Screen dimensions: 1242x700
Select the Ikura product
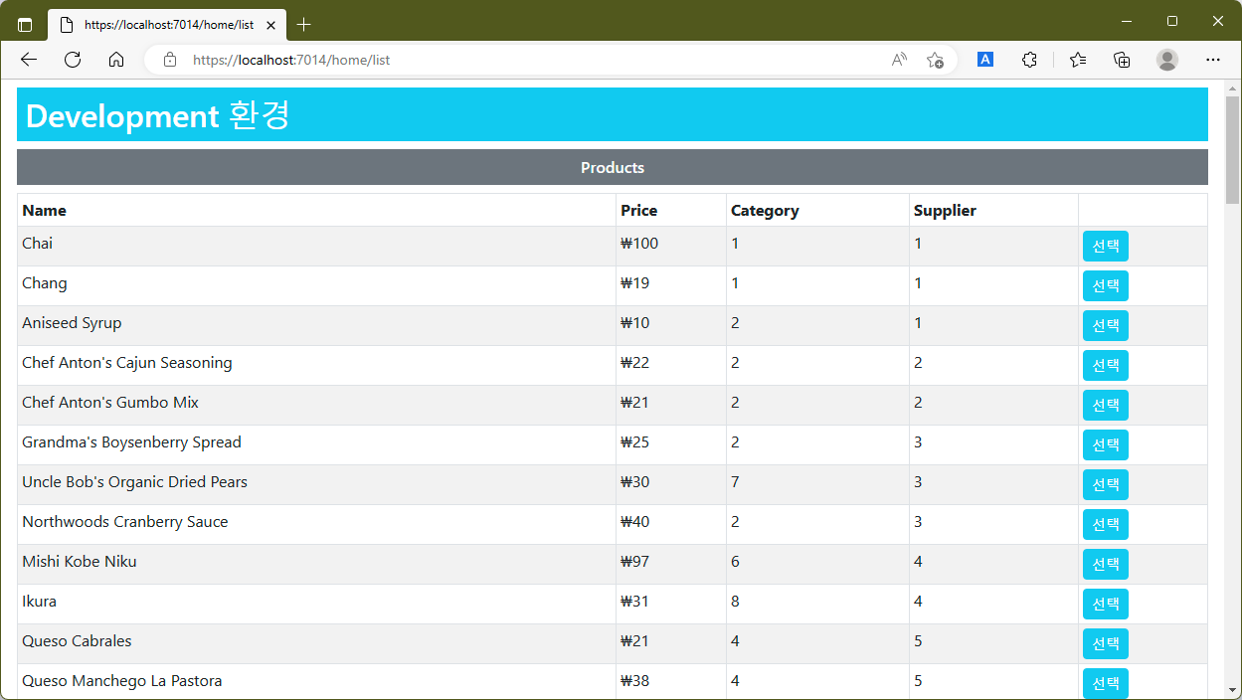(1105, 605)
